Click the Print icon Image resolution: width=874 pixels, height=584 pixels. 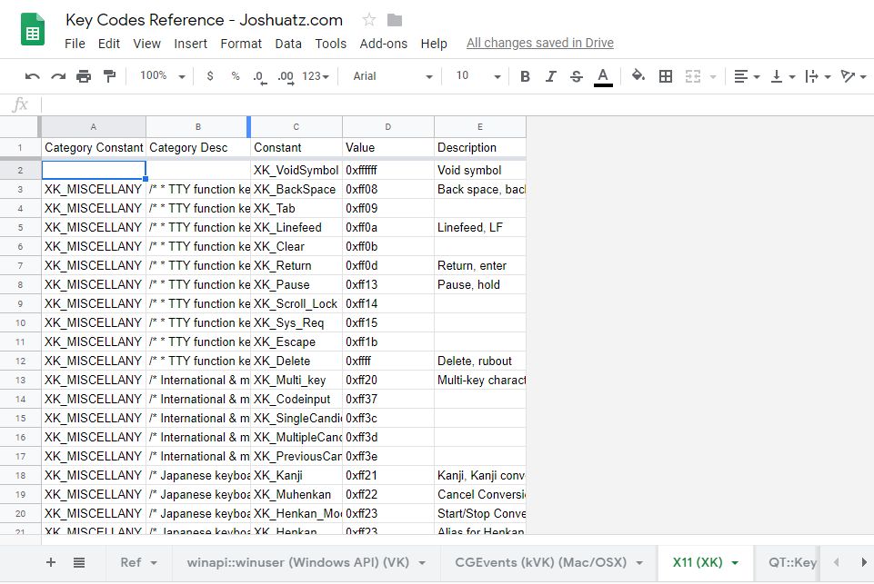[84, 76]
